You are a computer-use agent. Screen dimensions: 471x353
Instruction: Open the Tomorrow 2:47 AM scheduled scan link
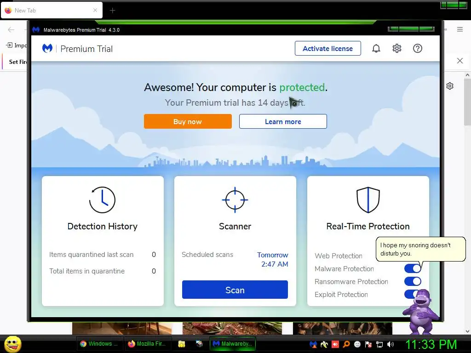(272, 259)
